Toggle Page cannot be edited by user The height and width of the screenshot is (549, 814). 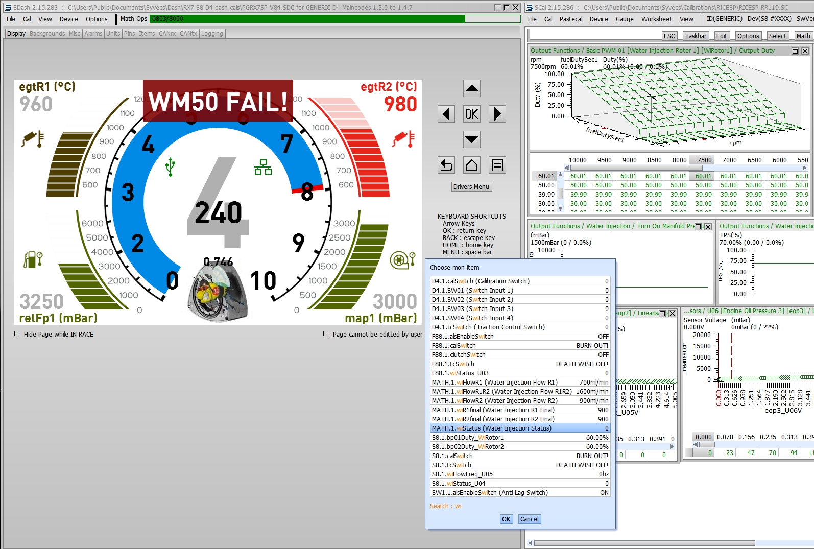click(x=326, y=334)
